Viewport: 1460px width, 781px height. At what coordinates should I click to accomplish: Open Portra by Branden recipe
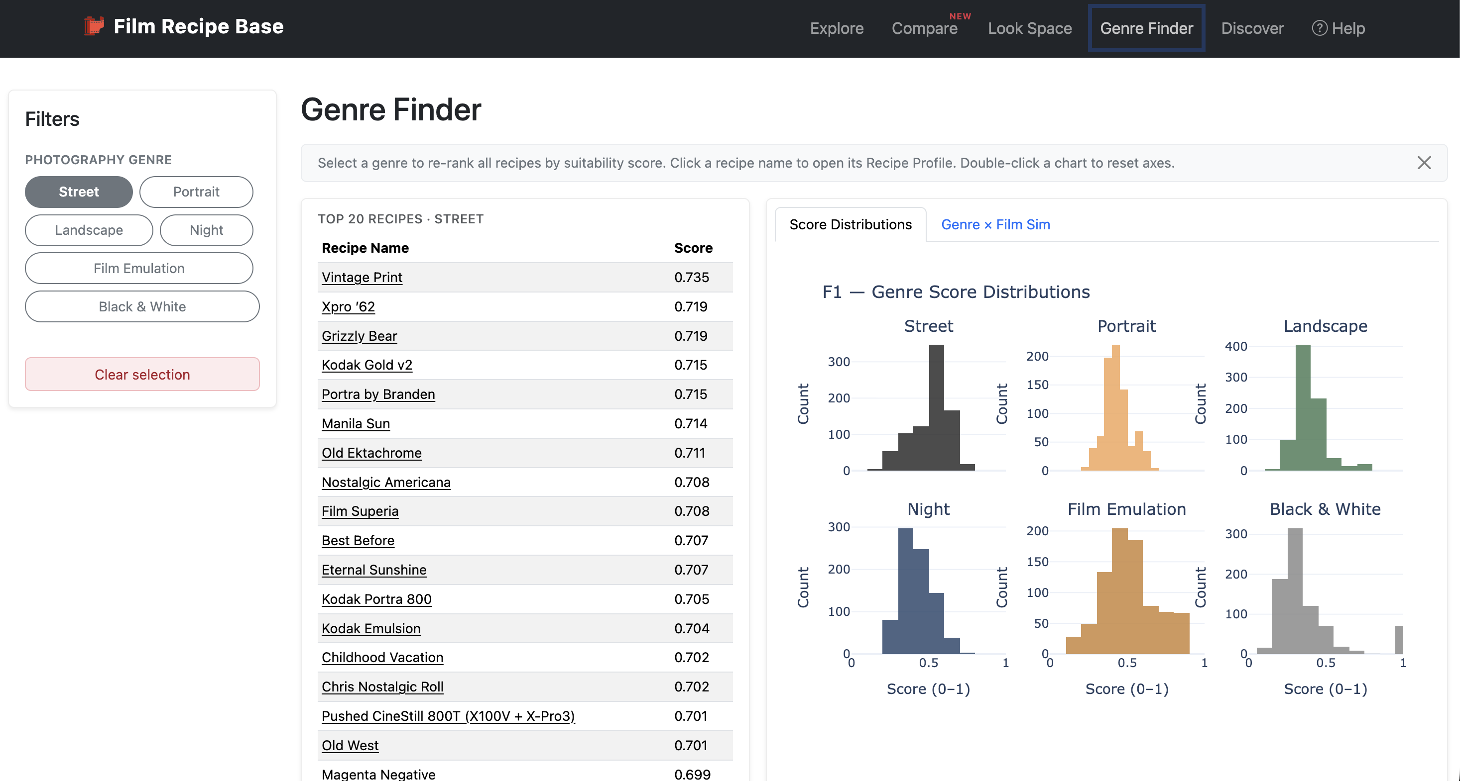tap(378, 394)
